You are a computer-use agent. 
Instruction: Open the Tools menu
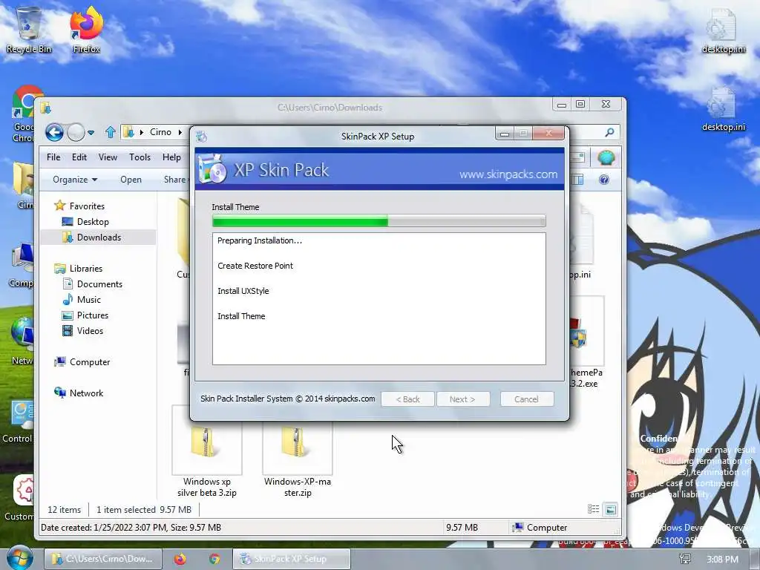pos(140,157)
